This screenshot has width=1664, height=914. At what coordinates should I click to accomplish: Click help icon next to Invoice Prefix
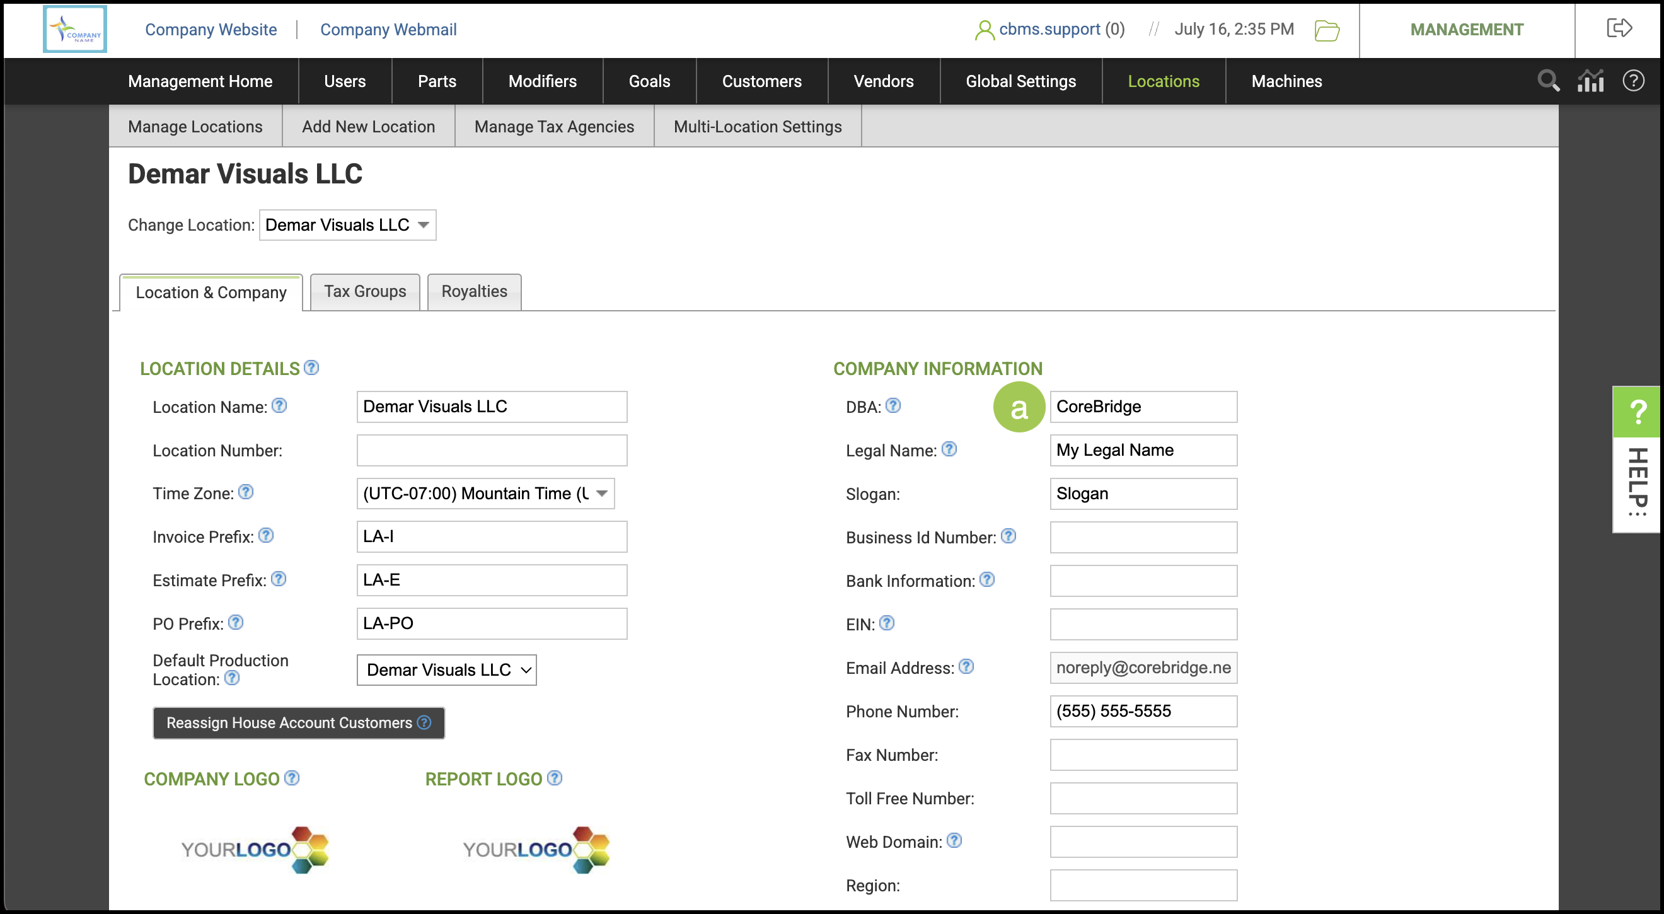[266, 536]
